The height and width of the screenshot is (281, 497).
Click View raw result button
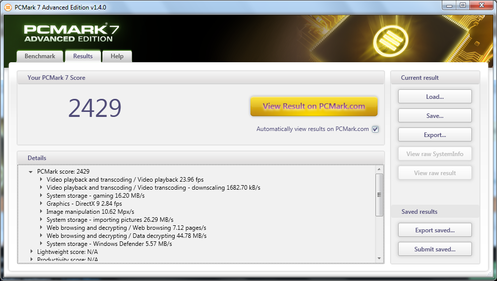coord(435,173)
